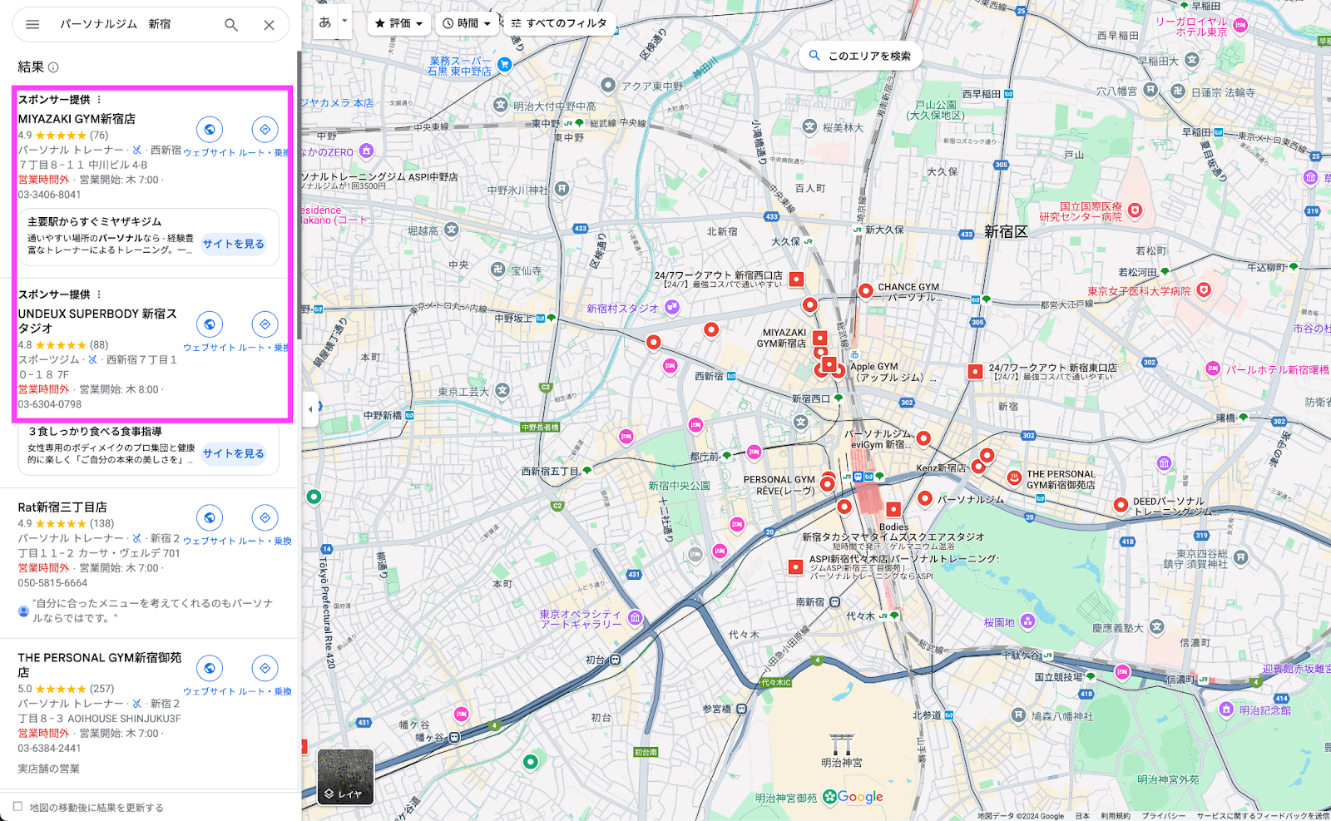Click 24/7ワークアウト 新宿西口店 map pin
The width and height of the screenshot is (1331, 821).
[796, 279]
